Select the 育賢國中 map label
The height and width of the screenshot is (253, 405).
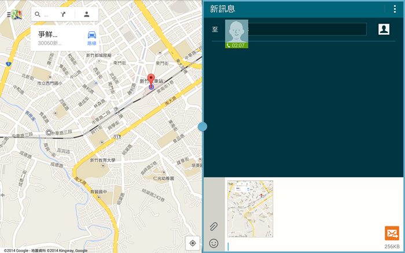click(99, 192)
